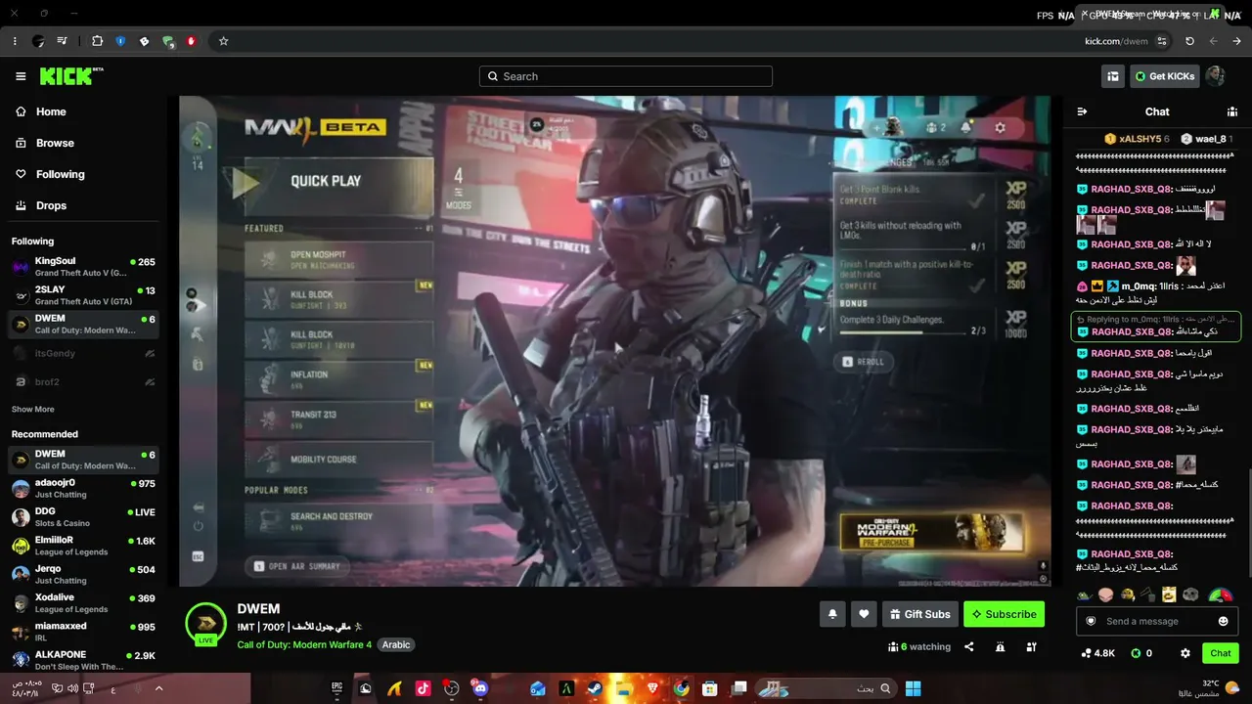
Task: Click the chat identity badge icon
Action: pos(1091,621)
